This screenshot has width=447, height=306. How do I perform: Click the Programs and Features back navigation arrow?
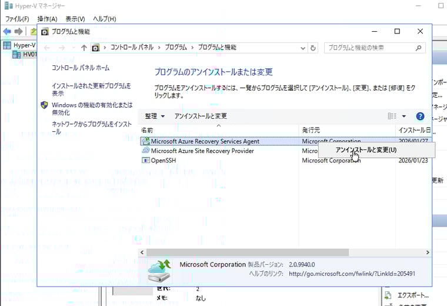(x=47, y=48)
